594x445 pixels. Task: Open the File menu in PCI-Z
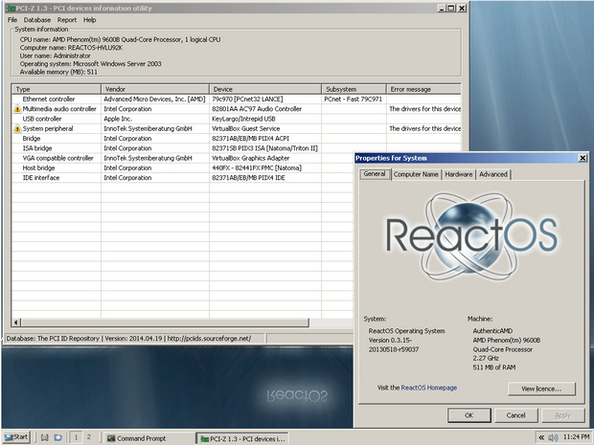tap(12, 20)
